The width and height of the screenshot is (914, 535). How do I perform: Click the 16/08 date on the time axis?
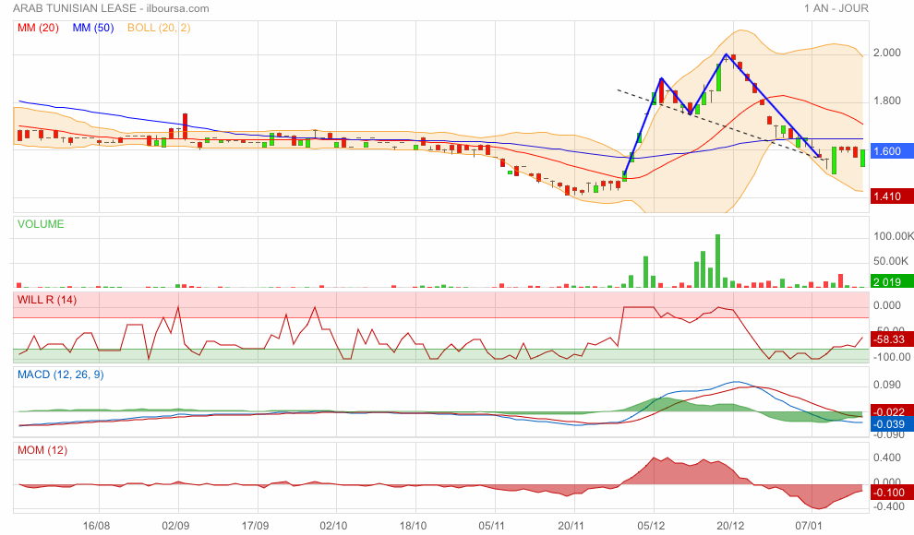pyautogui.click(x=96, y=526)
